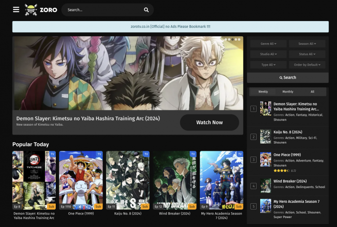Open rank 1 Demon Slayer title in sidebar

[x=296, y=106]
